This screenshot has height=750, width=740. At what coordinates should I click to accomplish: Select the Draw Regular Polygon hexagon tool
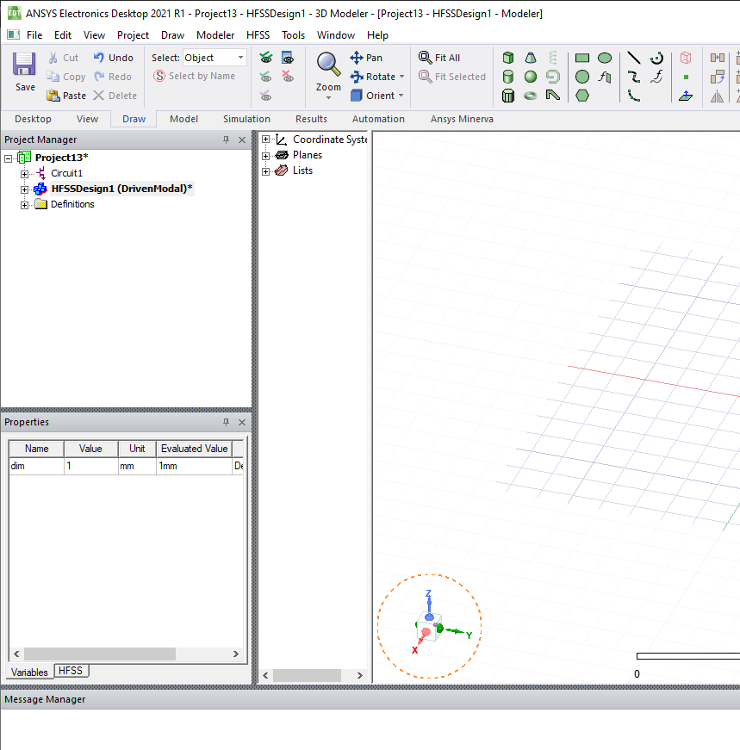tap(582, 96)
